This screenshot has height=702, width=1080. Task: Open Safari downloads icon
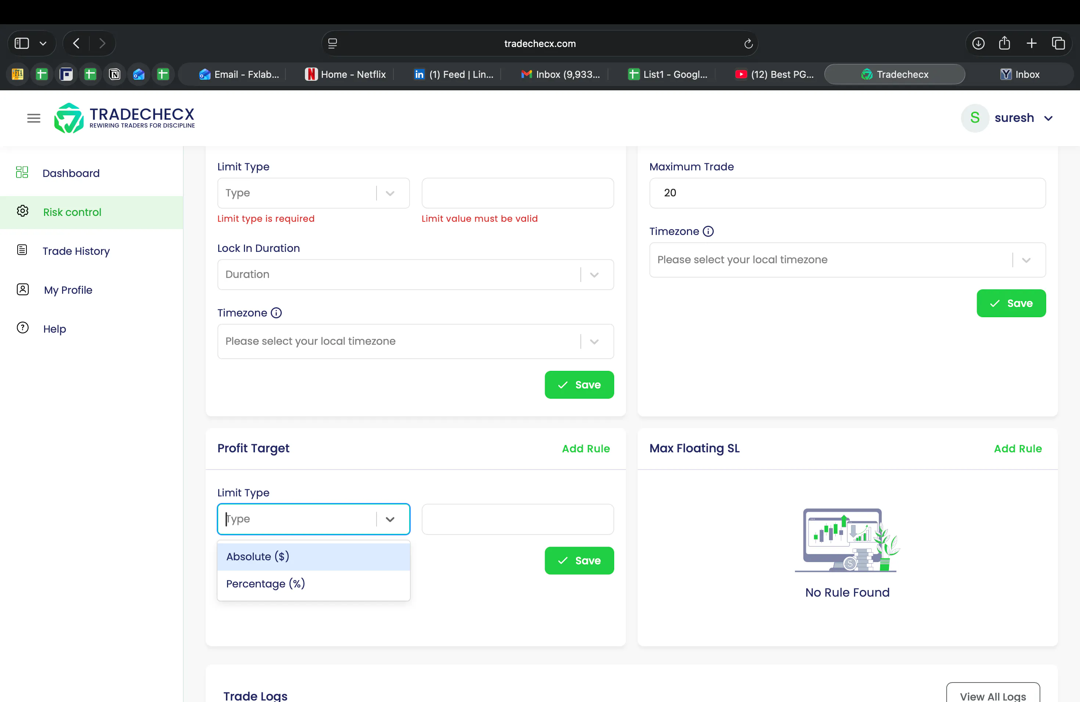(x=978, y=44)
